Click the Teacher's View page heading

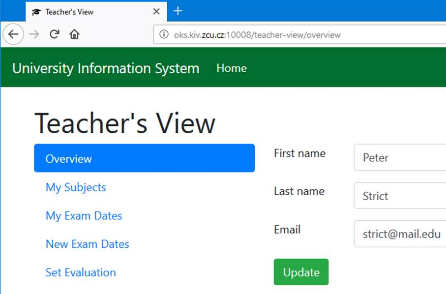tap(125, 123)
